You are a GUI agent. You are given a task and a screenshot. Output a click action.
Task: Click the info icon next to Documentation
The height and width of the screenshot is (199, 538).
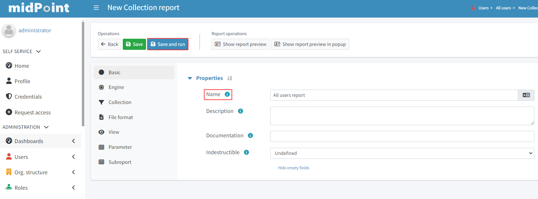click(x=251, y=136)
